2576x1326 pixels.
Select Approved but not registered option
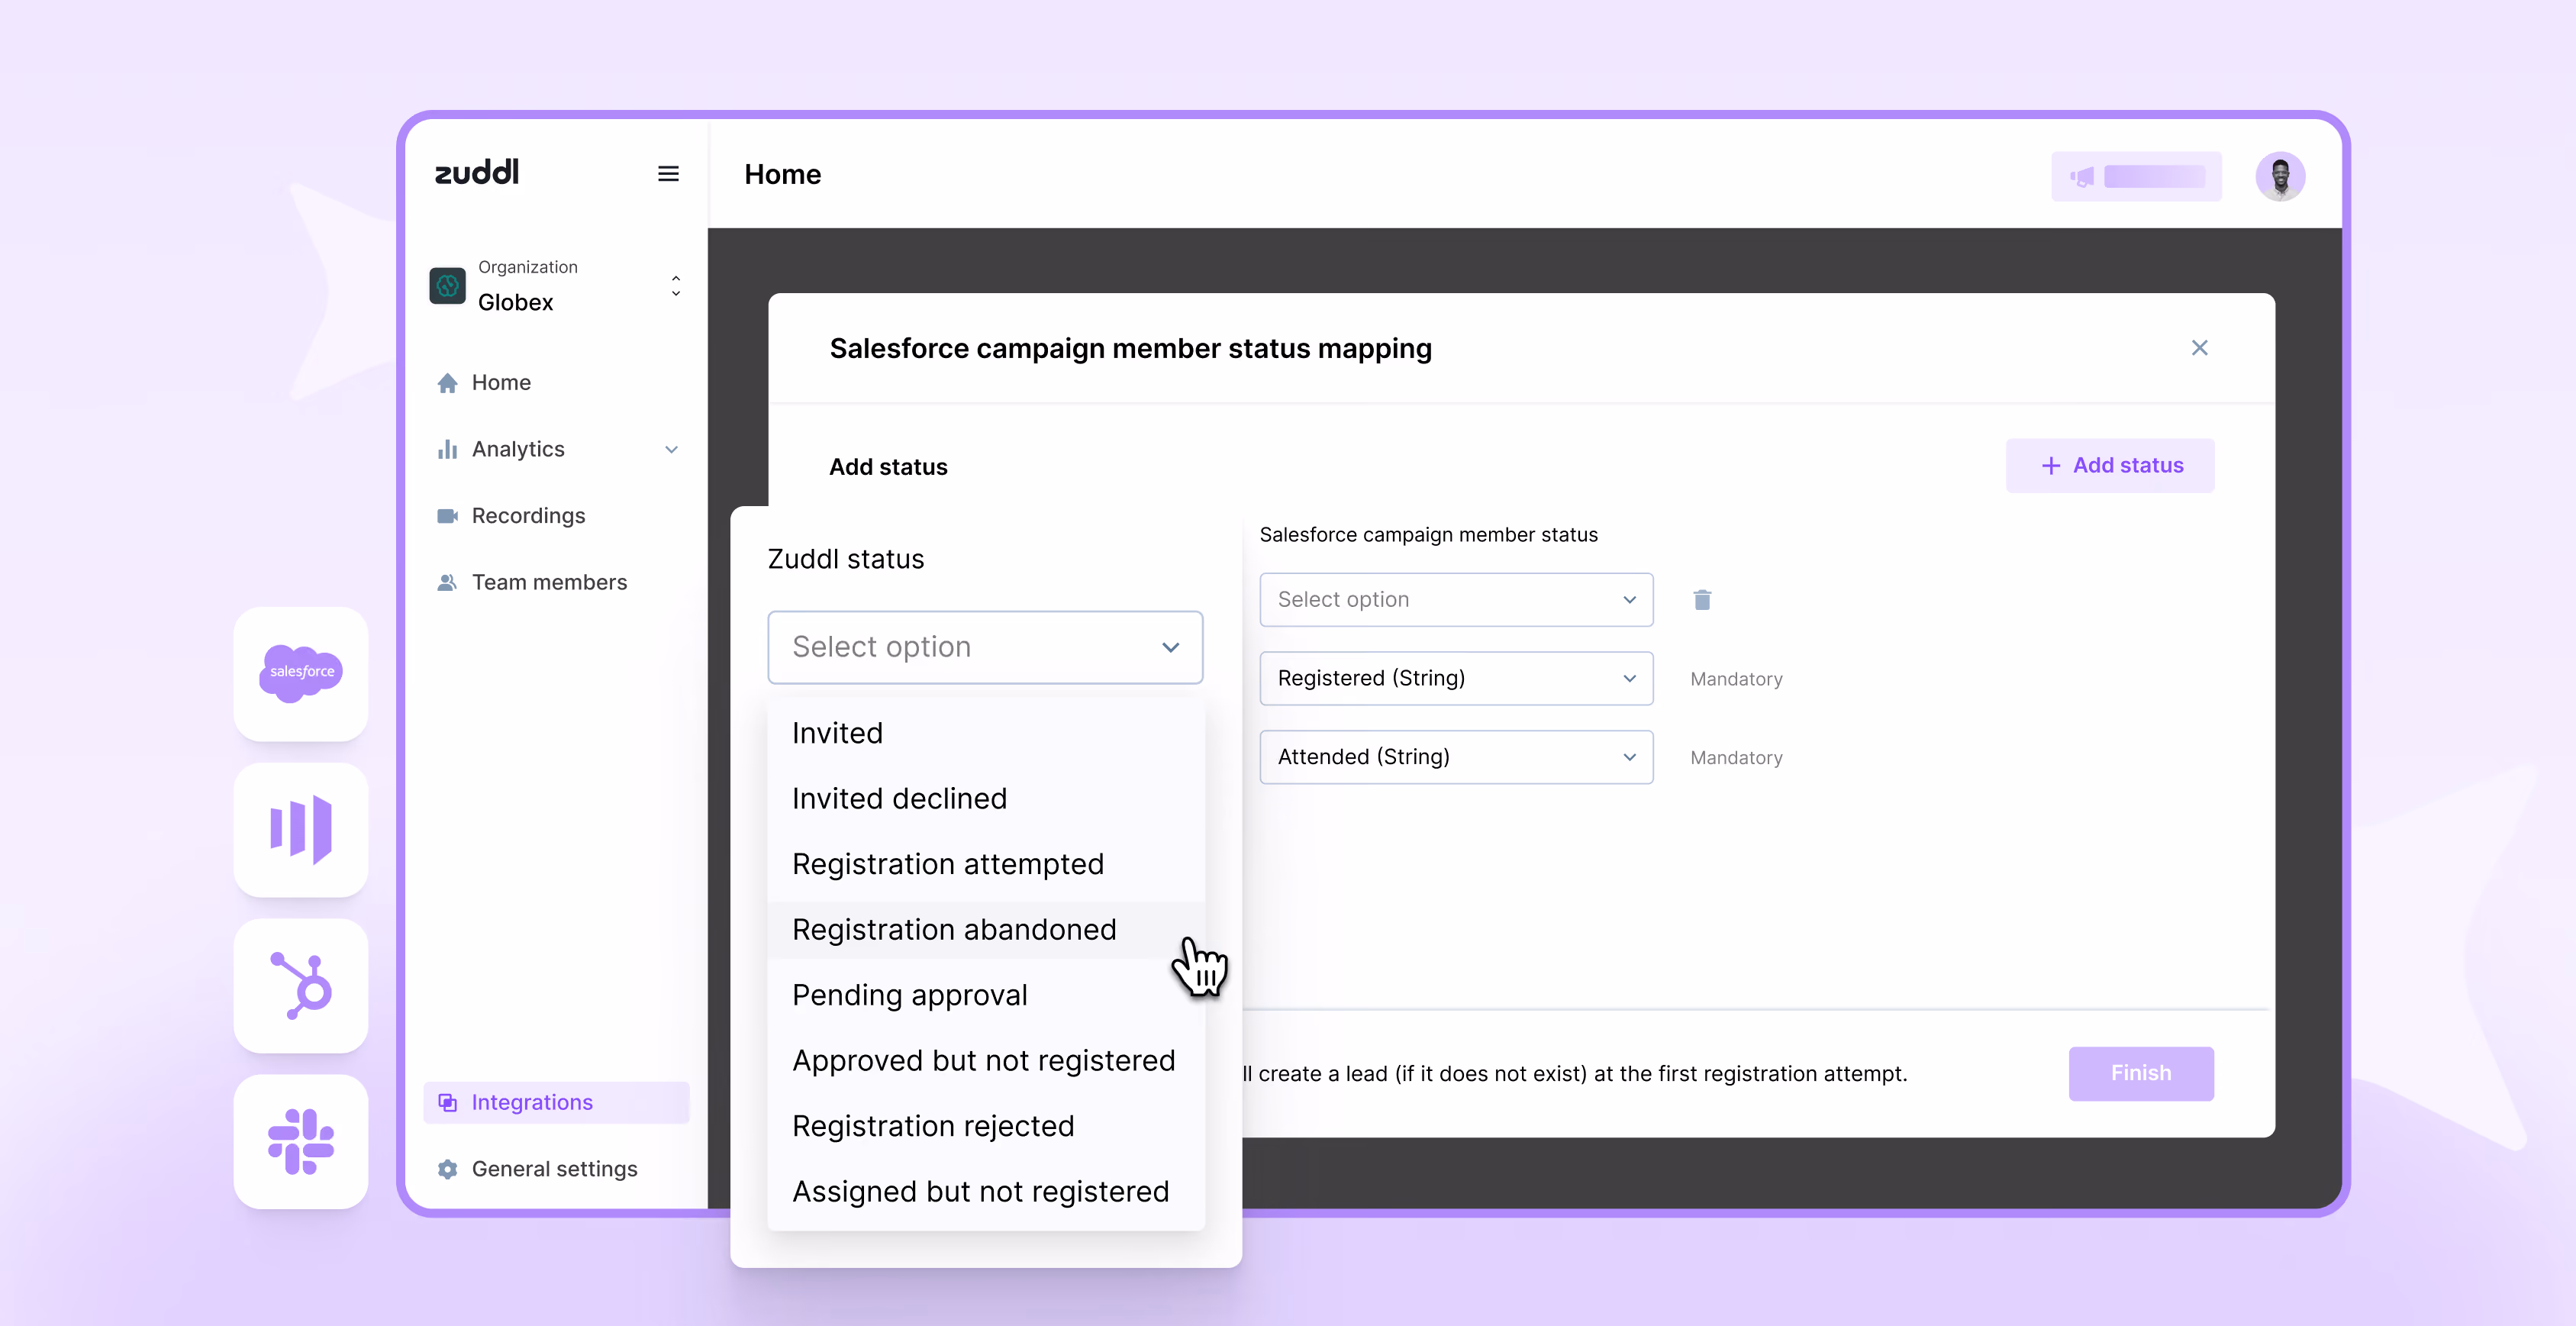(985, 1060)
